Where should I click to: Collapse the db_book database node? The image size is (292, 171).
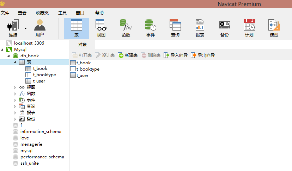(8, 56)
